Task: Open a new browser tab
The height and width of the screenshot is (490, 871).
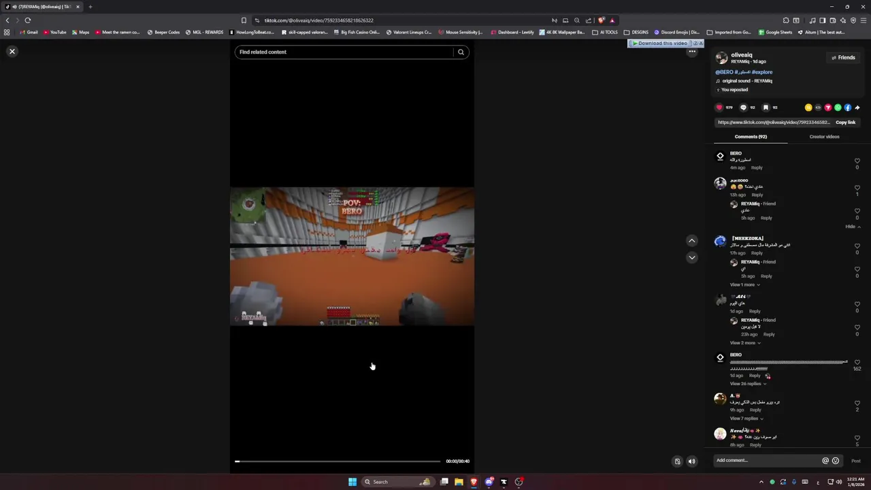Action: coord(90,7)
